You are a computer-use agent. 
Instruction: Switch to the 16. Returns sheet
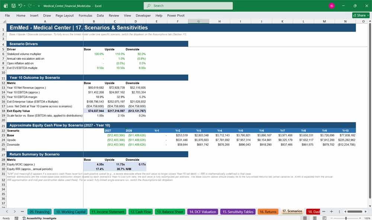point(268,212)
